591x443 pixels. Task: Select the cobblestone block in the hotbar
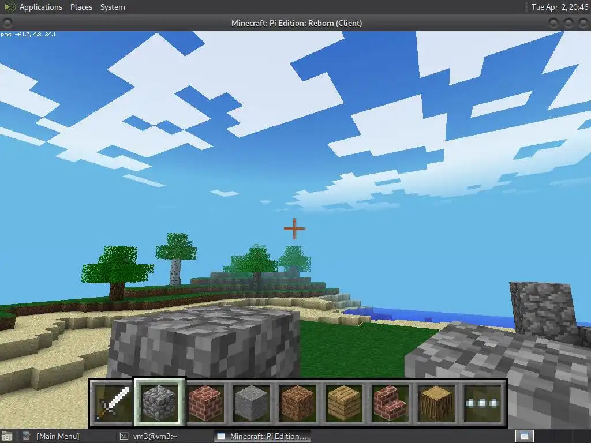(159, 403)
